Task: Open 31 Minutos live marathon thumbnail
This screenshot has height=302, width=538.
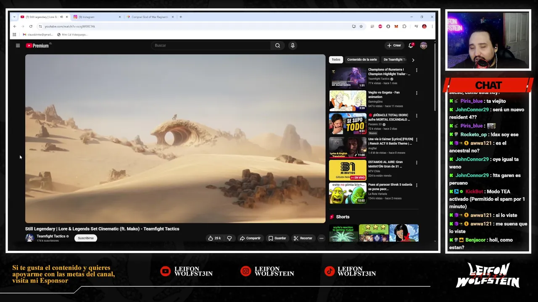Action: pyautogui.click(x=348, y=170)
